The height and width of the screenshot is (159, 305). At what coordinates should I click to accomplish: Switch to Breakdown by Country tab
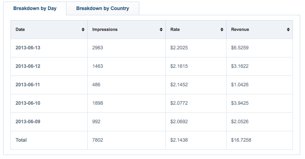point(103,8)
